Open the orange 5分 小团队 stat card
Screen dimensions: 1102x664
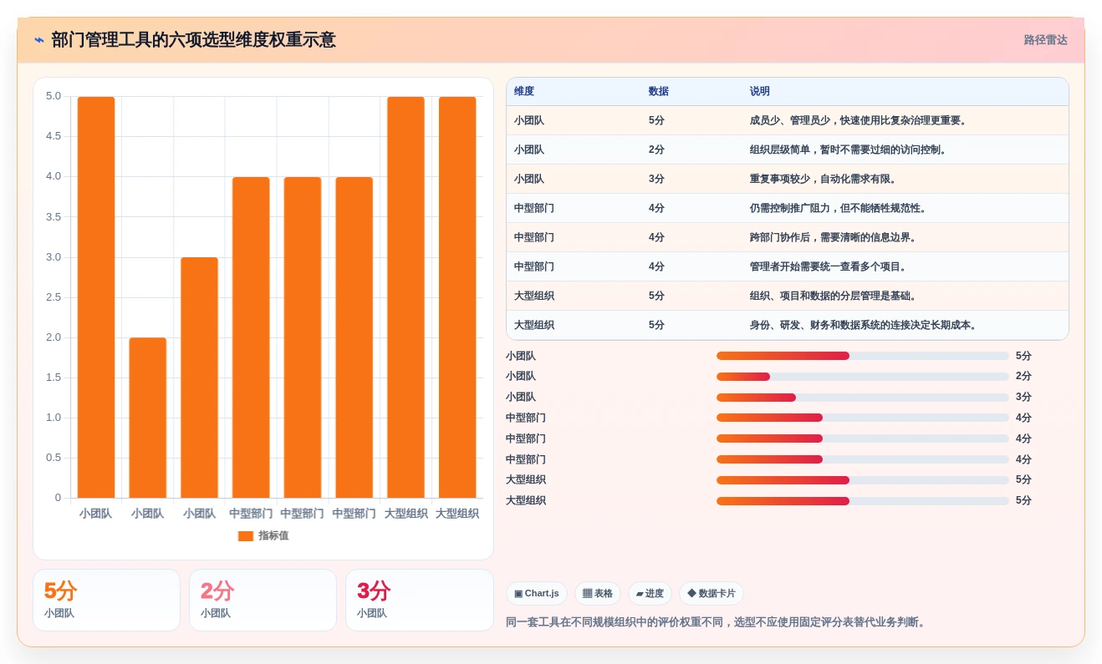pyautogui.click(x=106, y=601)
